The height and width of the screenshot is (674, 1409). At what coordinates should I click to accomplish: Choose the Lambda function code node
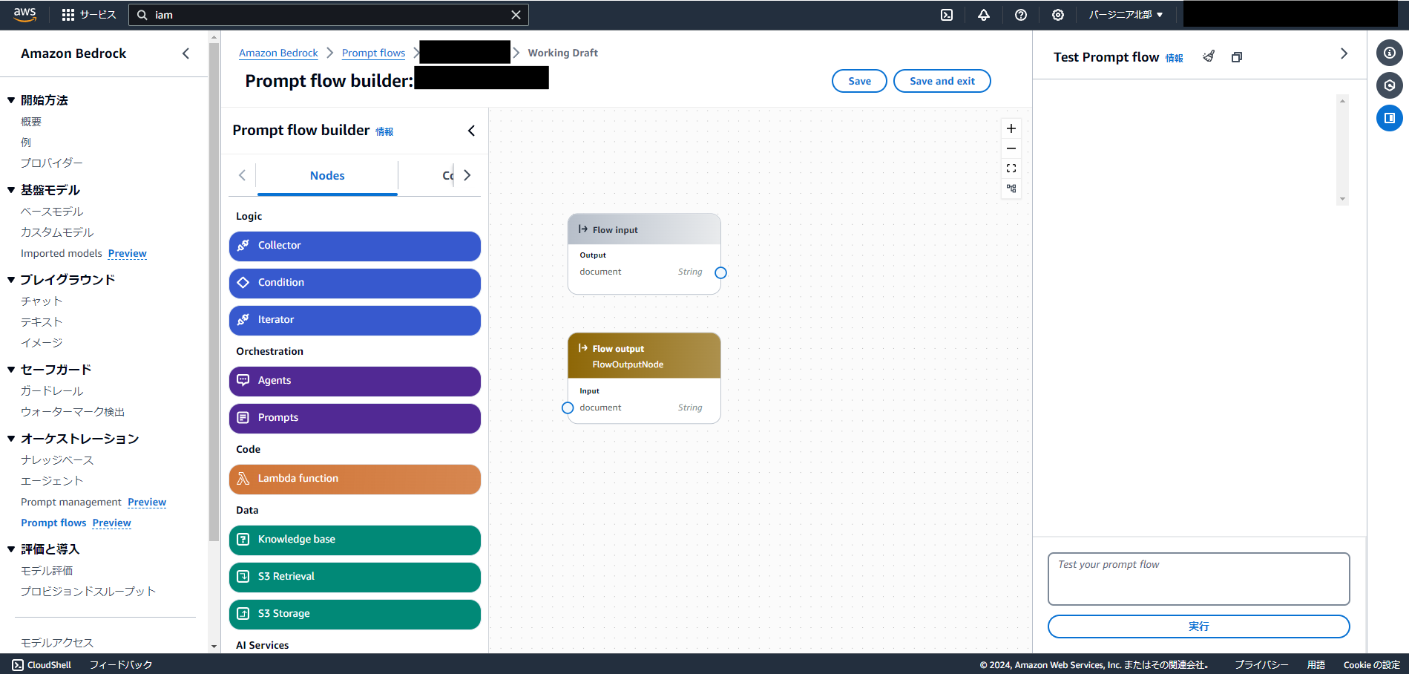point(354,479)
